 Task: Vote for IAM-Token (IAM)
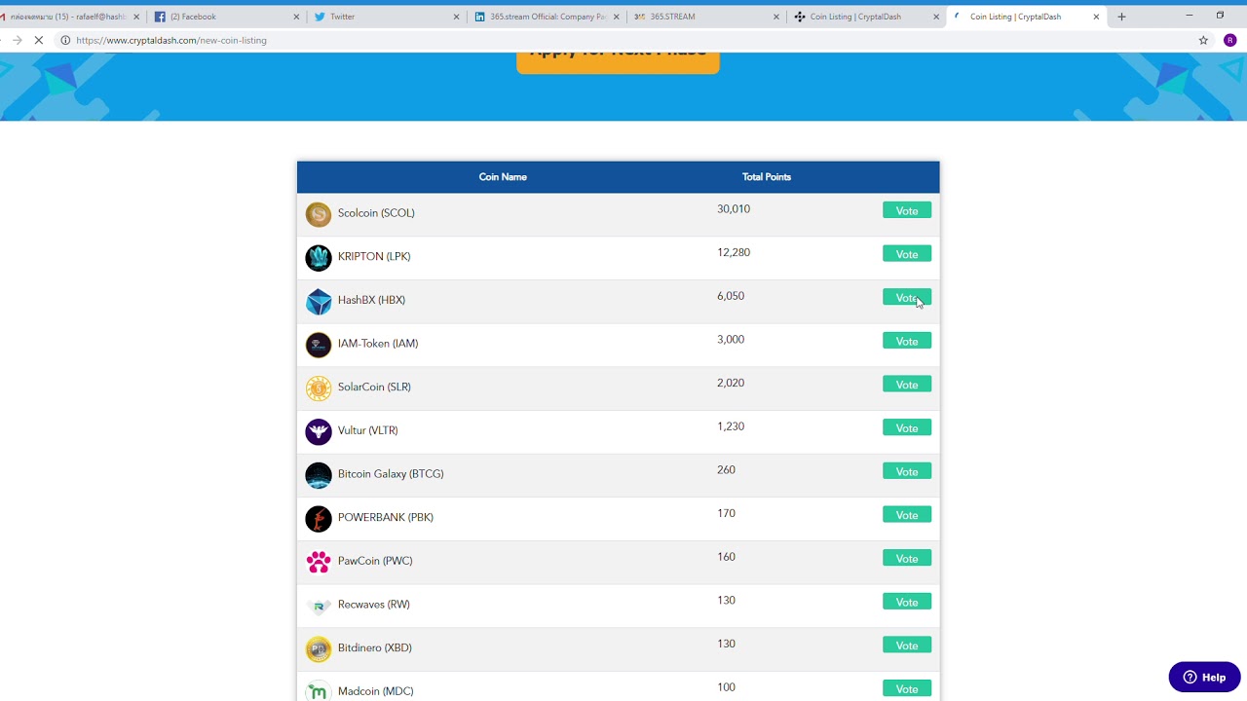[907, 341]
